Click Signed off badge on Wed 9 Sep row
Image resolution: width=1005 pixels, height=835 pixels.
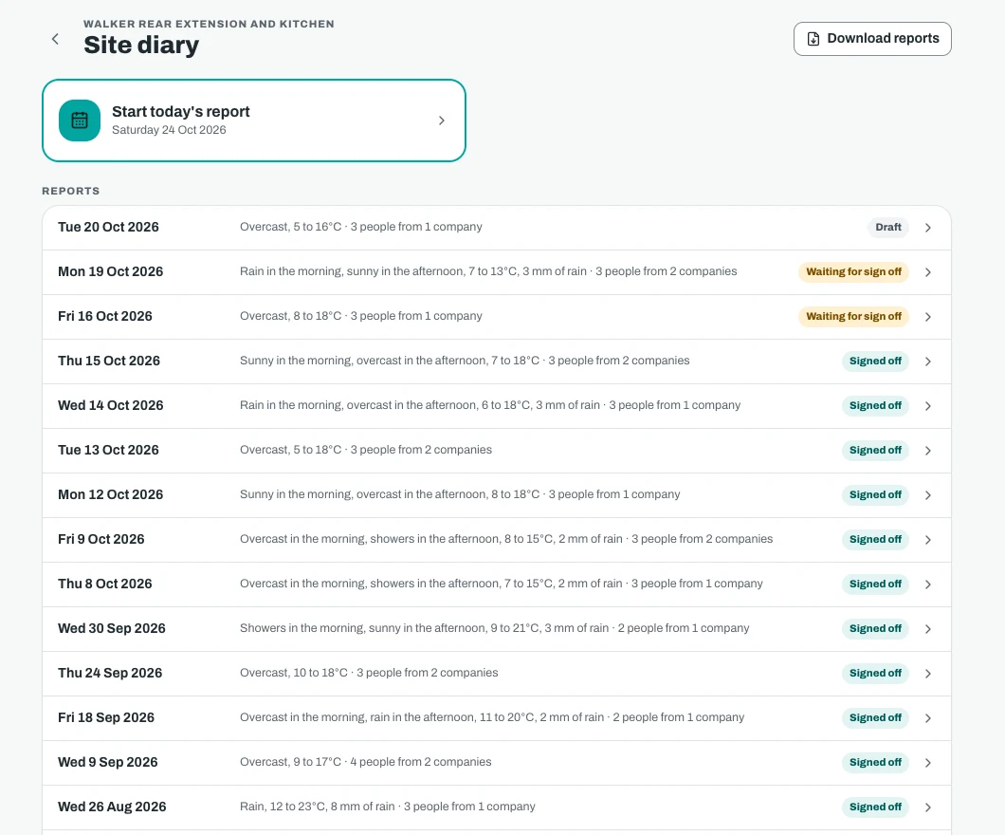coord(875,762)
